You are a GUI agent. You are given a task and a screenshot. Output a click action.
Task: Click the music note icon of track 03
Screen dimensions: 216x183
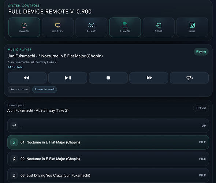point(14,175)
